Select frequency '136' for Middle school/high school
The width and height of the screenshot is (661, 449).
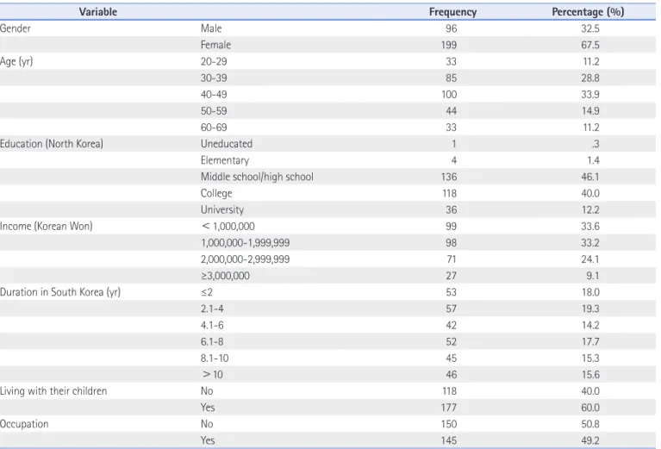click(x=449, y=177)
